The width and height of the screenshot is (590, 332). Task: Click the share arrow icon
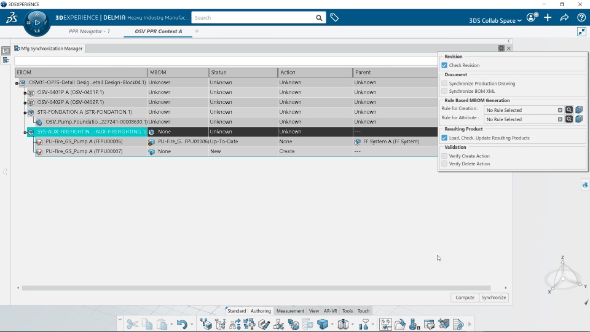(x=564, y=17)
